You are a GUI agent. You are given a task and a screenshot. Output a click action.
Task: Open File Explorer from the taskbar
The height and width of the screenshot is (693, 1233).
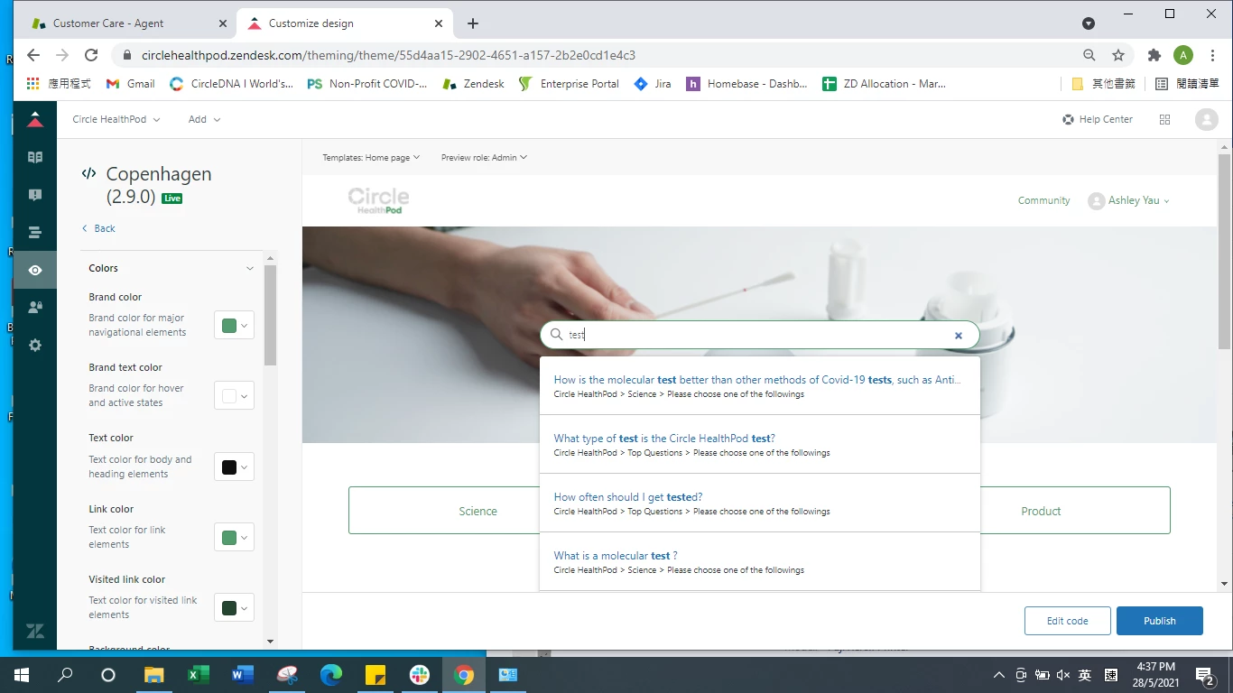154,675
